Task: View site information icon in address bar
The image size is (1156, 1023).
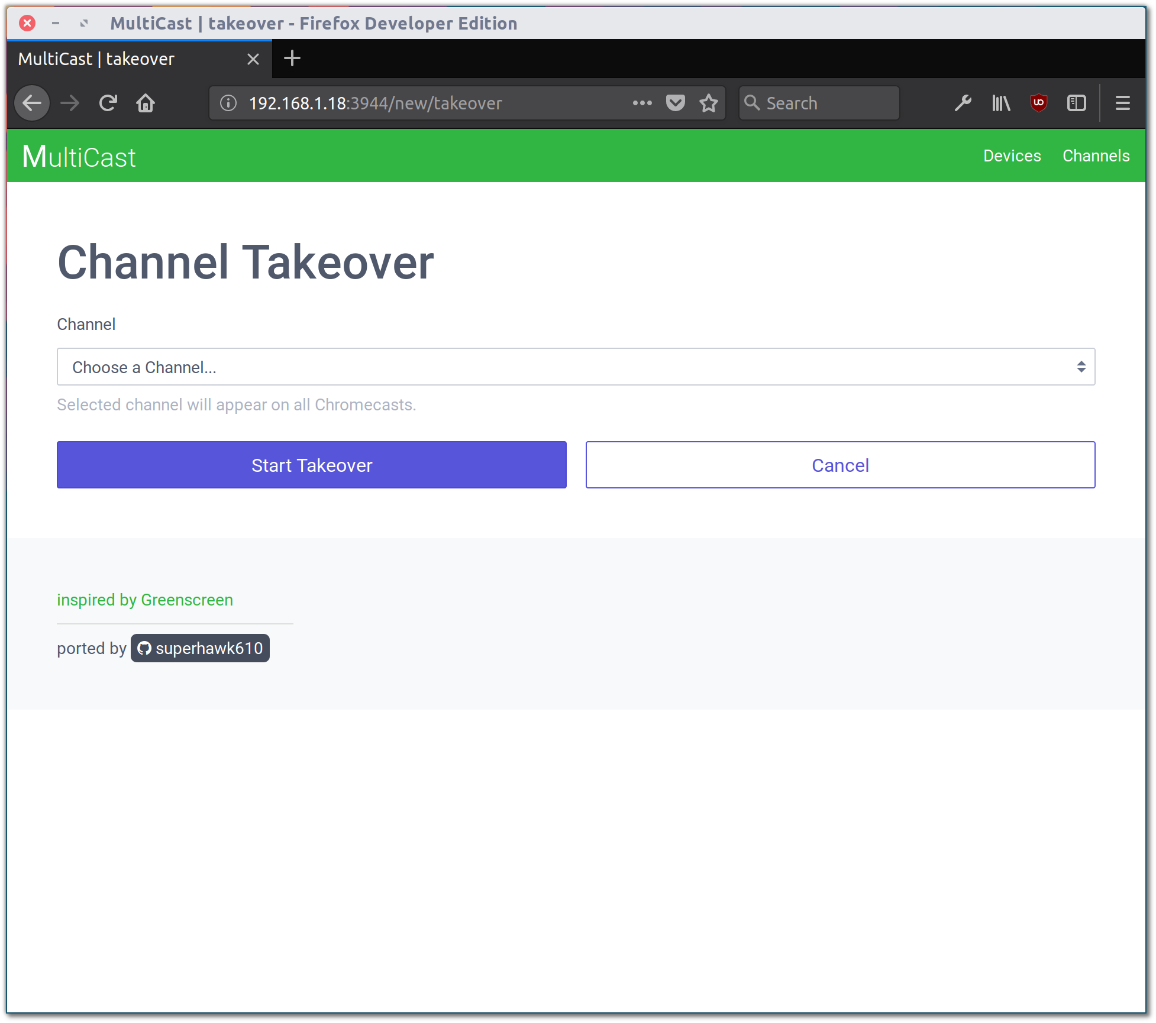Action: click(228, 103)
